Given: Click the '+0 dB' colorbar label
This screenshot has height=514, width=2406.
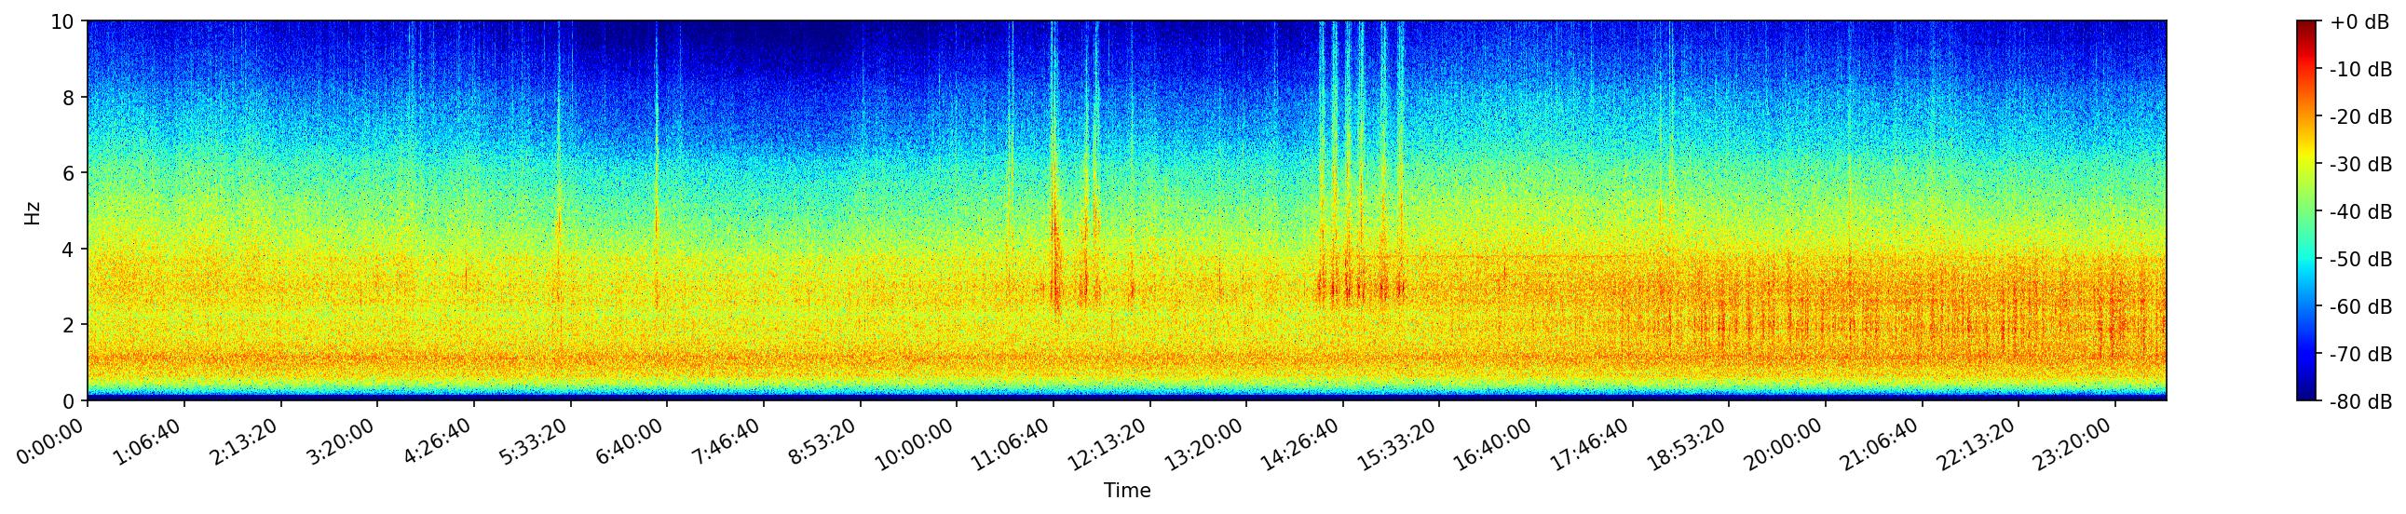Looking at the screenshot, I should click(2358, 22).
